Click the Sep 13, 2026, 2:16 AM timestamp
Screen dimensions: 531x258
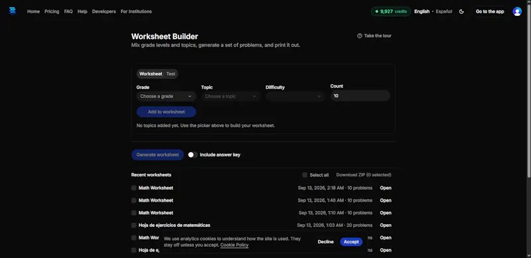pyautogui.click(x=321, y=188)
